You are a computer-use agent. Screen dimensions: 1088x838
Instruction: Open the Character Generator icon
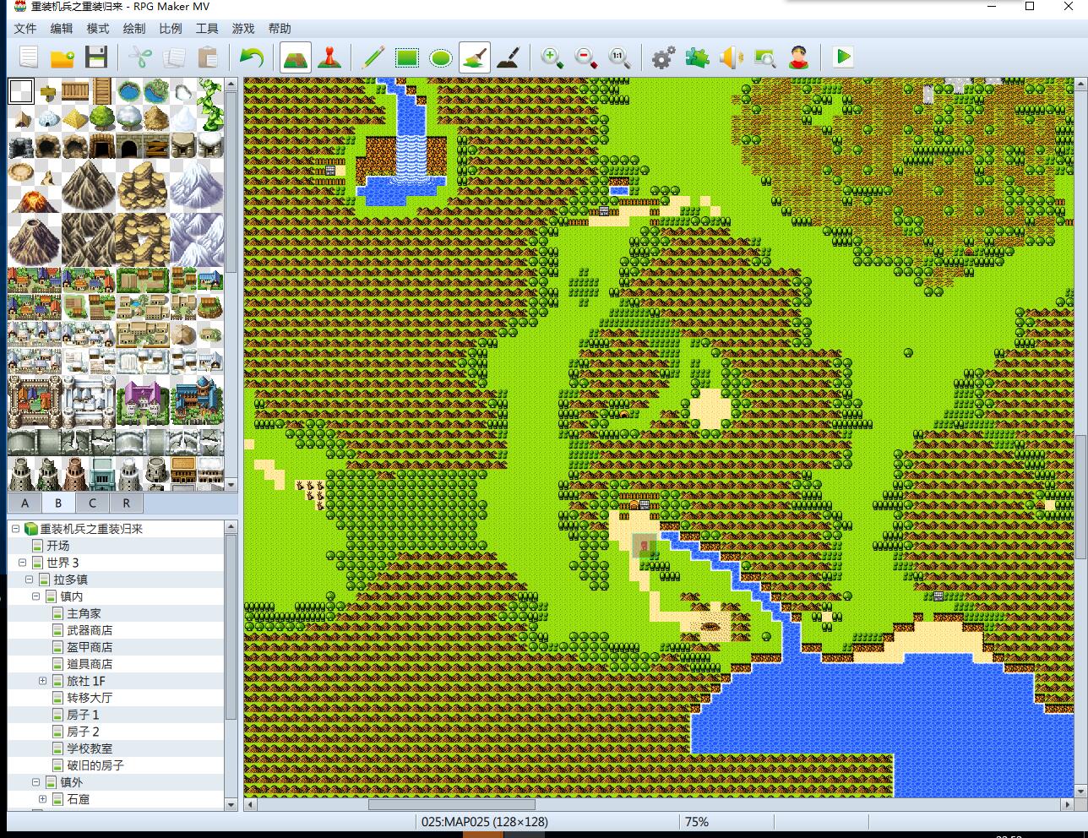pyautogui.click(x=799, y=57)
